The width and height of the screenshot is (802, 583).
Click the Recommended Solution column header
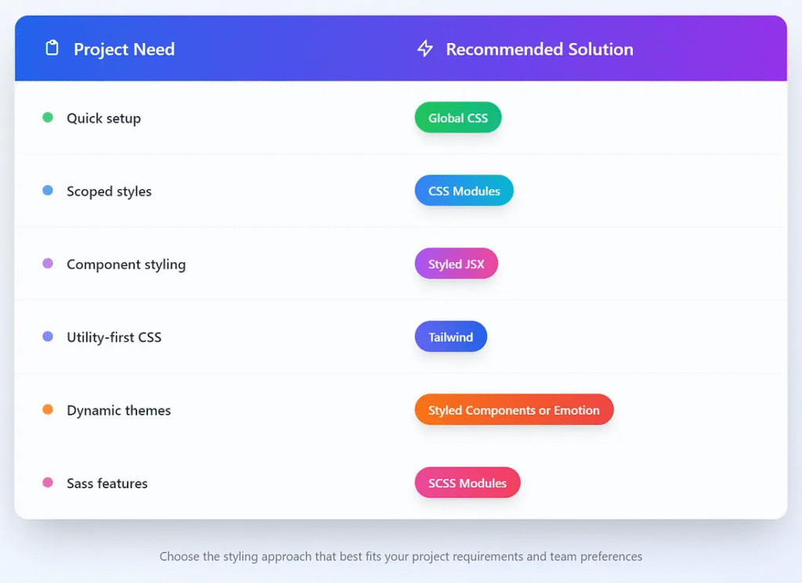539,49
